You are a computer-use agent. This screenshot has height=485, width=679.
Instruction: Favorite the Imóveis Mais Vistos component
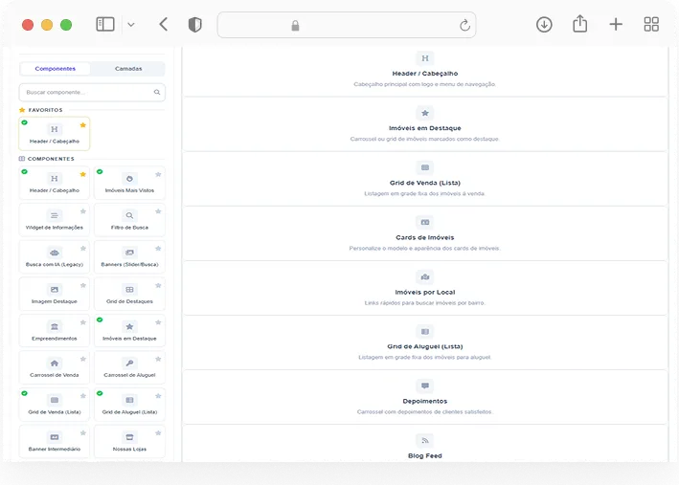pyautogui.click(x=158, y=174)
